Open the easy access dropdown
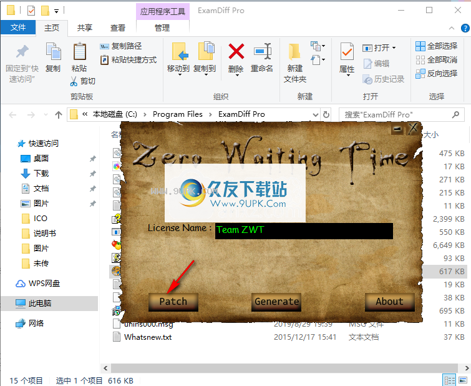 [318, 60]
